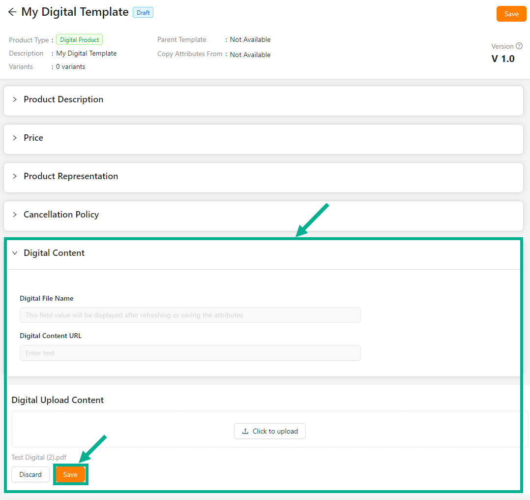Collapse the Digital Content section chevron
The height and width of the screenshot is (500, 530).
click(x=15, y=253)
